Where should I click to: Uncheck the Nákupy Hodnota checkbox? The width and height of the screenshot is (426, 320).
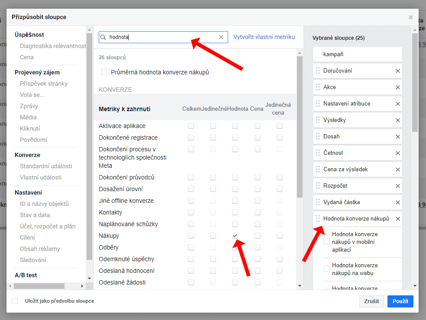pos(235,236)
